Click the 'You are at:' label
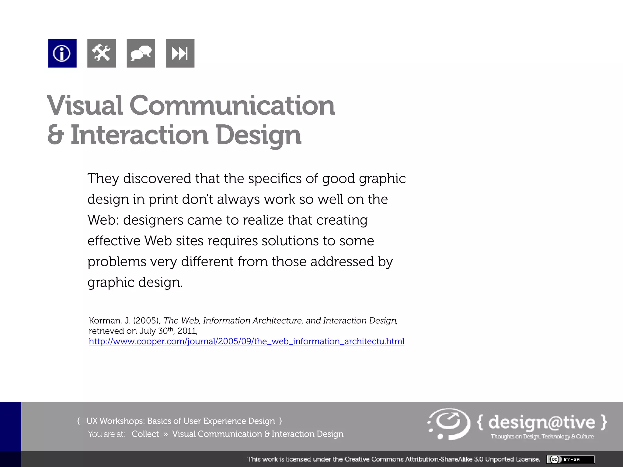 (x=106, y=434)
